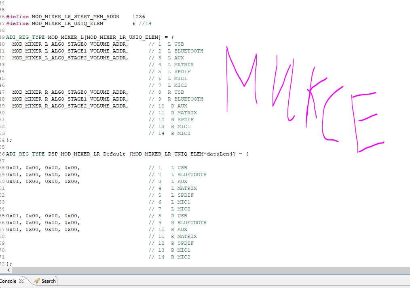This screenshot has width=410, height=288.
Task: Switch to the Console tab
Action: pyautogui.click(x=8, y=281)
